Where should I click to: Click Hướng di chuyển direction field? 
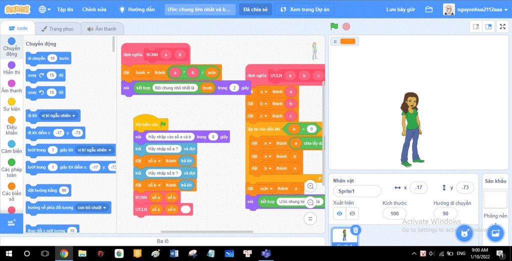445,214
